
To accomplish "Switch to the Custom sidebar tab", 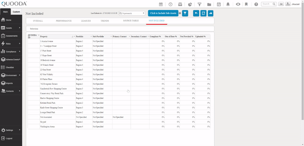I will point(16,12).
